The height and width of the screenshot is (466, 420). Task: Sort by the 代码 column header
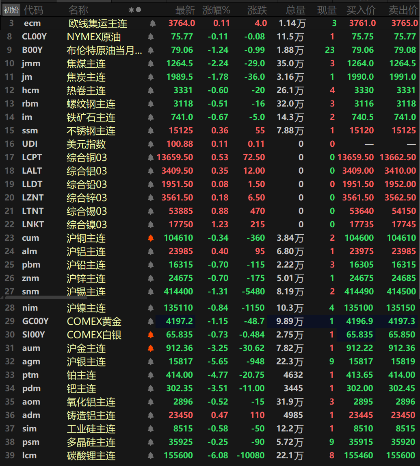click(x=34, y=10)
